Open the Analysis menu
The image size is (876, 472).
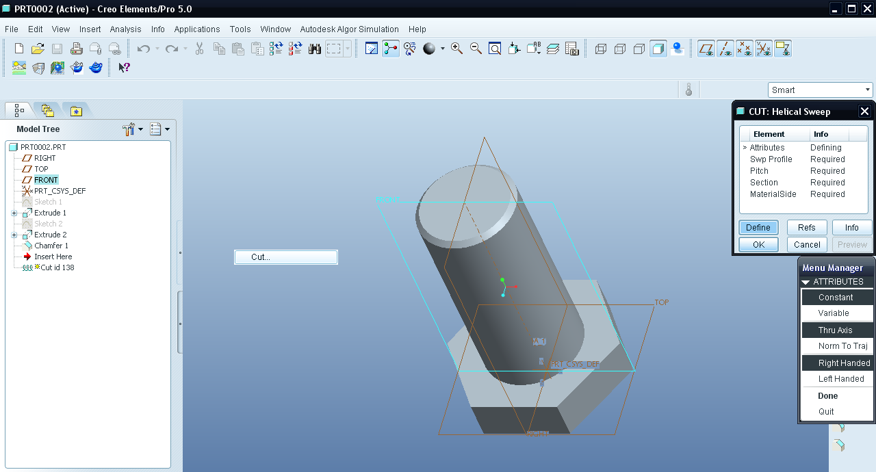(125, 29)
